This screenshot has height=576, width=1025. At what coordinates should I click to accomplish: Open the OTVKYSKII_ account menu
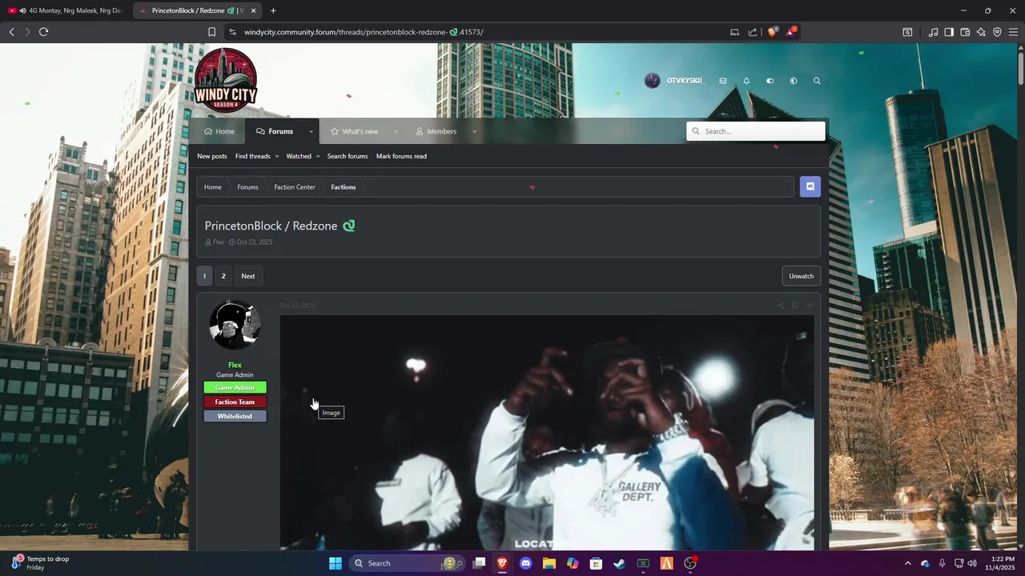coord(685,81)
